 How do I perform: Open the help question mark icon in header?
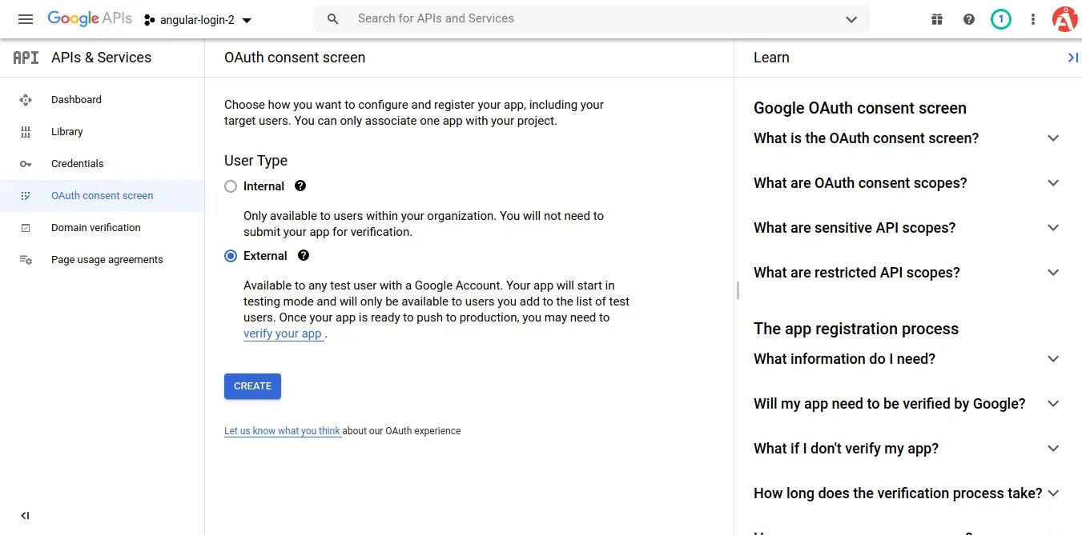click(x=969, y=19)
